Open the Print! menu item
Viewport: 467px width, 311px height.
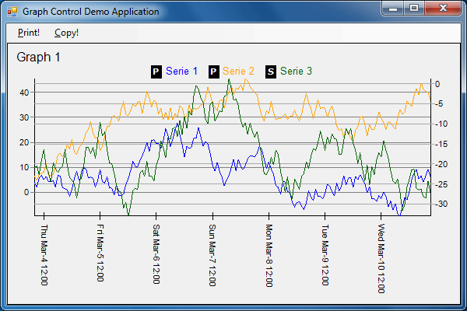(x=29, y=33)
